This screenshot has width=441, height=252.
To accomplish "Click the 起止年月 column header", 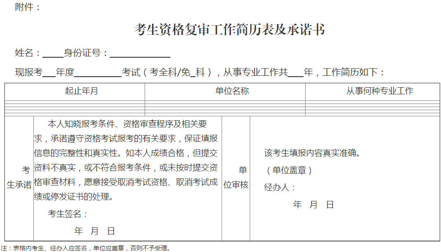I will (x=82, y=91).
